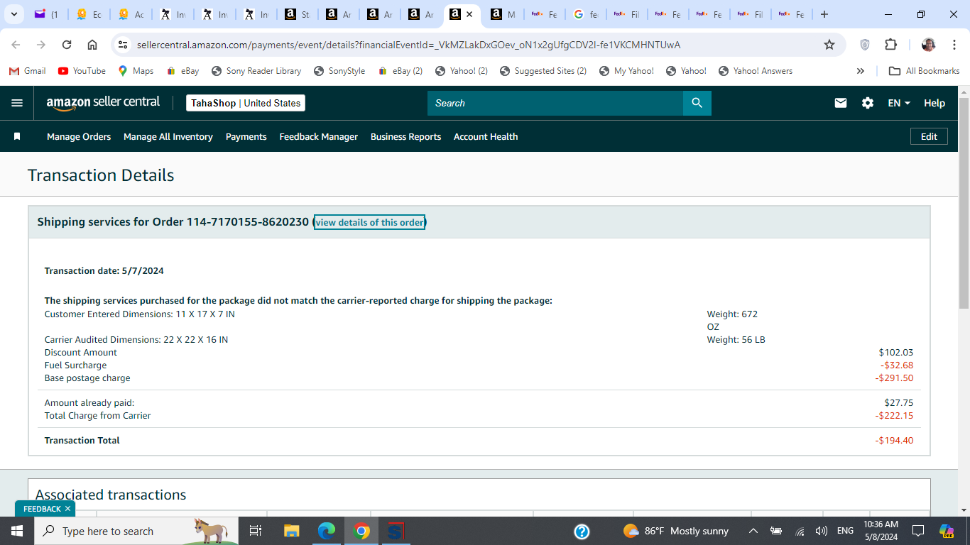Click the Chrome icon in taskbar
This screenshot has width=970, height=545.
click(361, 531)
